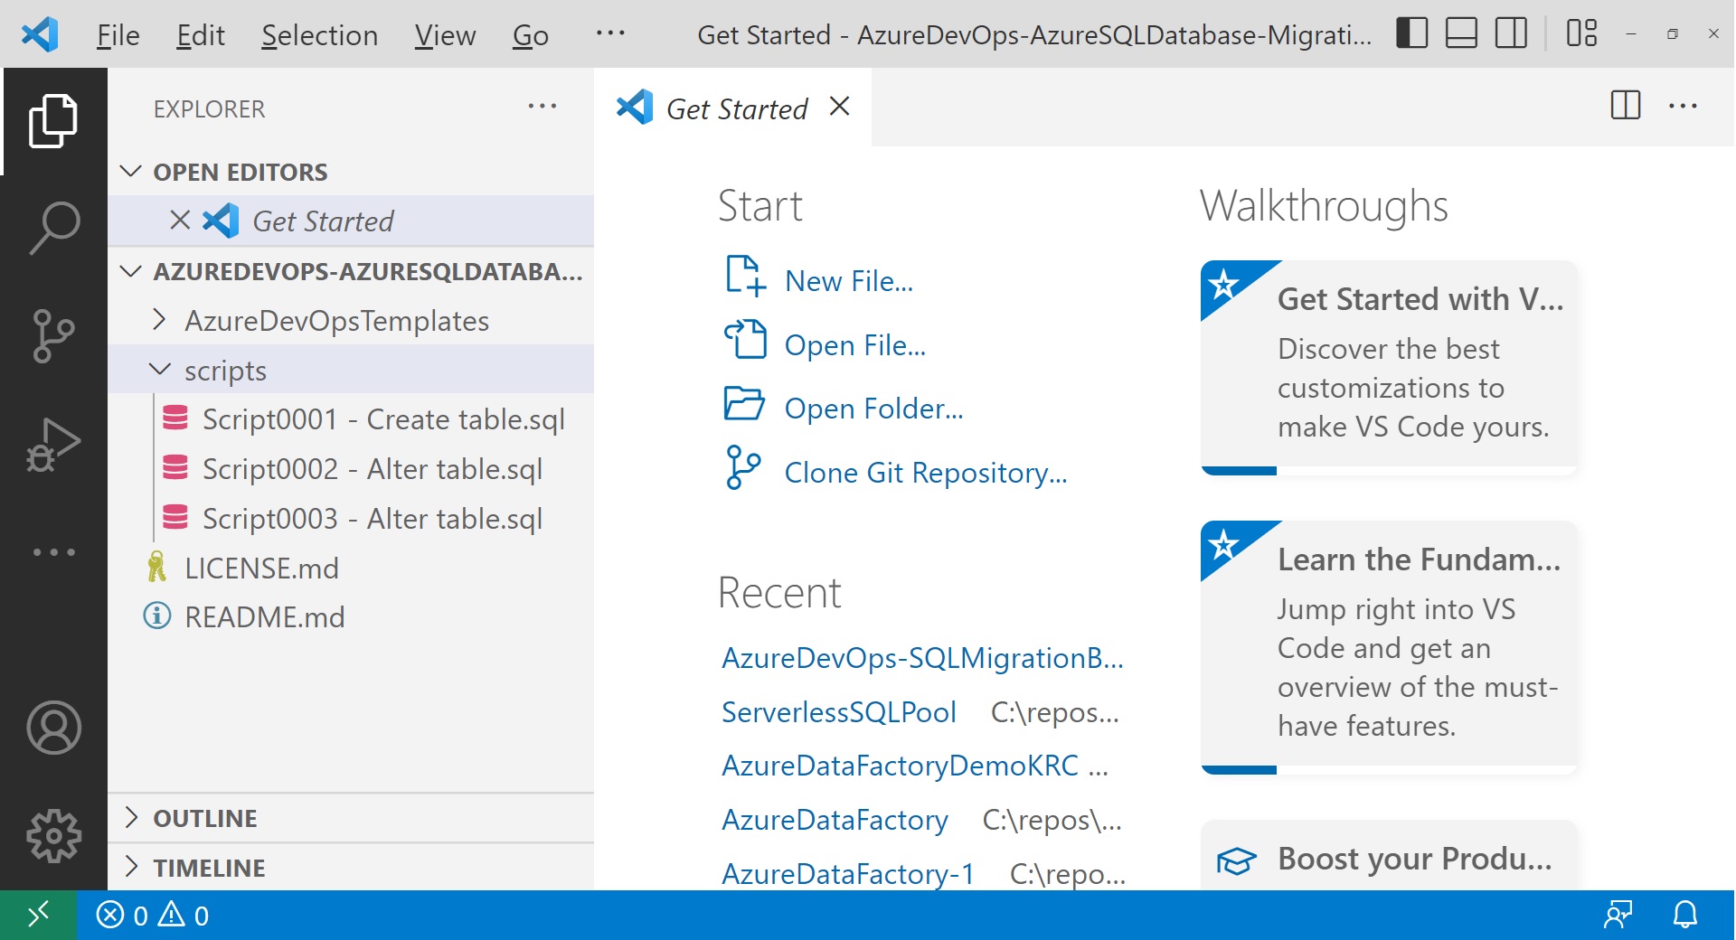Open editor More Actions ellipsis
The height and width of the screenshot is (940, 1736).
(x=1683, y=106)
